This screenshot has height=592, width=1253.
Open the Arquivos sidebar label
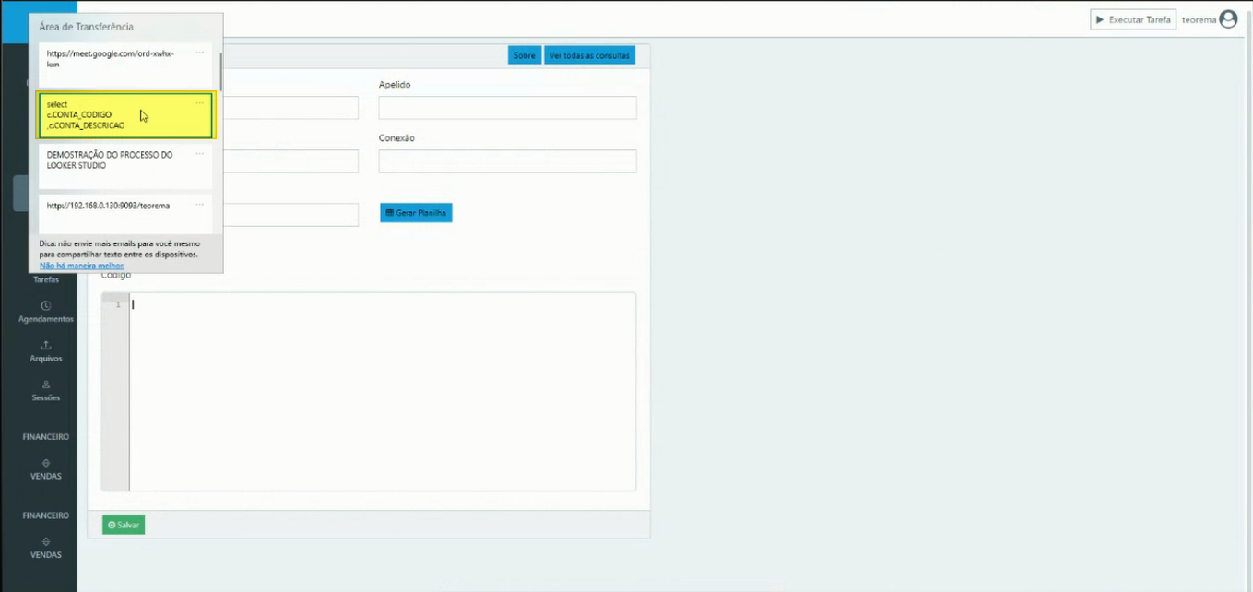click(46, 359)
